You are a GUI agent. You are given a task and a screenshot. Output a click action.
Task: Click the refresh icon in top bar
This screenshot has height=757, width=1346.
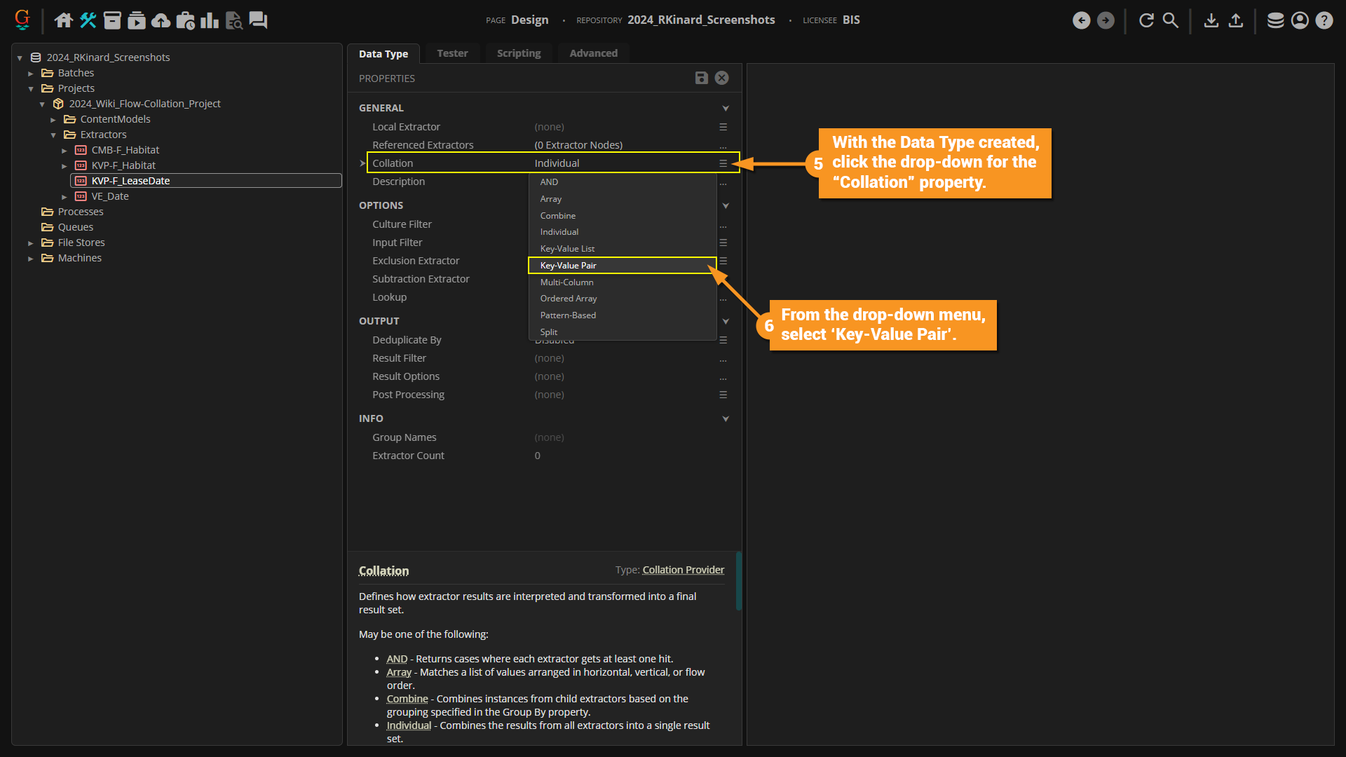click(x=1146, y=20)
